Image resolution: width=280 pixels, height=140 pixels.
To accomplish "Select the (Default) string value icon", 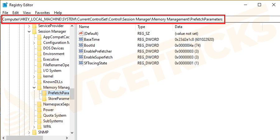I will 81,33.
